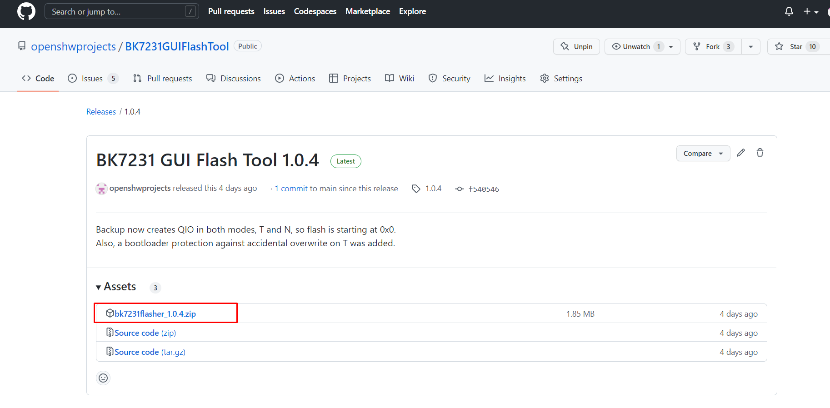The height and width of the screenshot is (408, 830).
Task: Delete this release with trash icon
Action: pyautogui.click(x=760, y=153)
